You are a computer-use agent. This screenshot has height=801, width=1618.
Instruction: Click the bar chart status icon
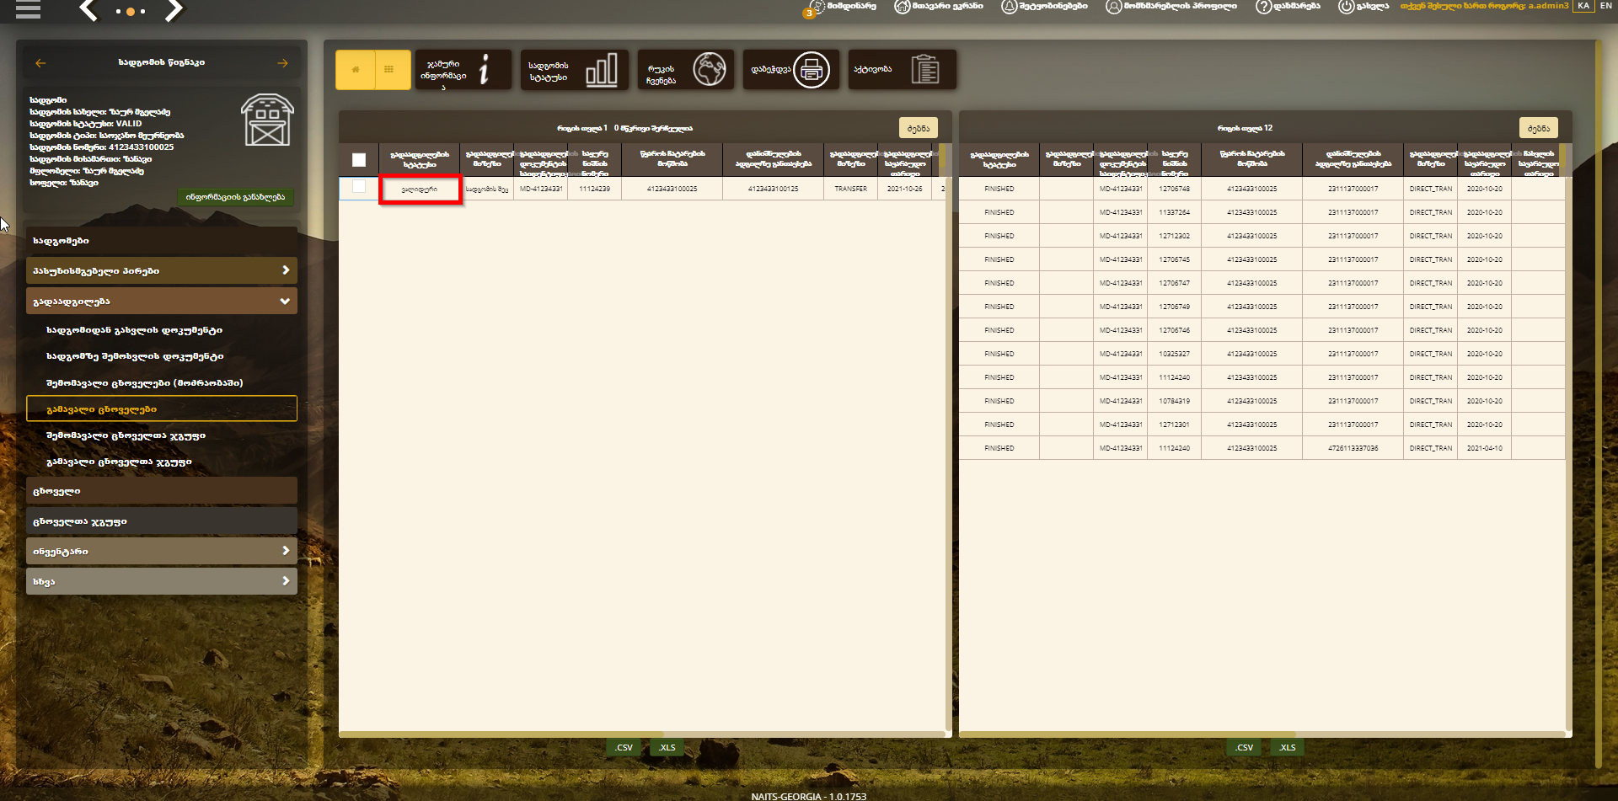tap(602, 69)
